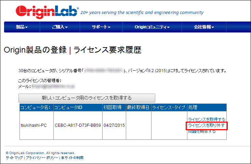
Task: Click 新しいコンピュータ用のライセンスを取得する button
Action: (x=87, y=98)
